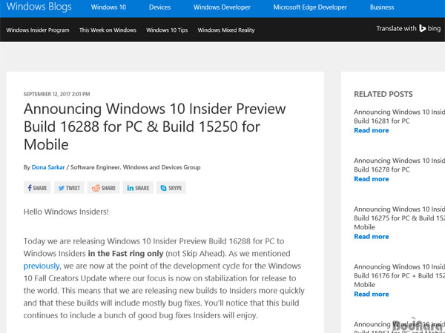This screenshot has width=445, height=333.
Task: Go to Microsoft Edge Developer section
Action: coord(310,7)
